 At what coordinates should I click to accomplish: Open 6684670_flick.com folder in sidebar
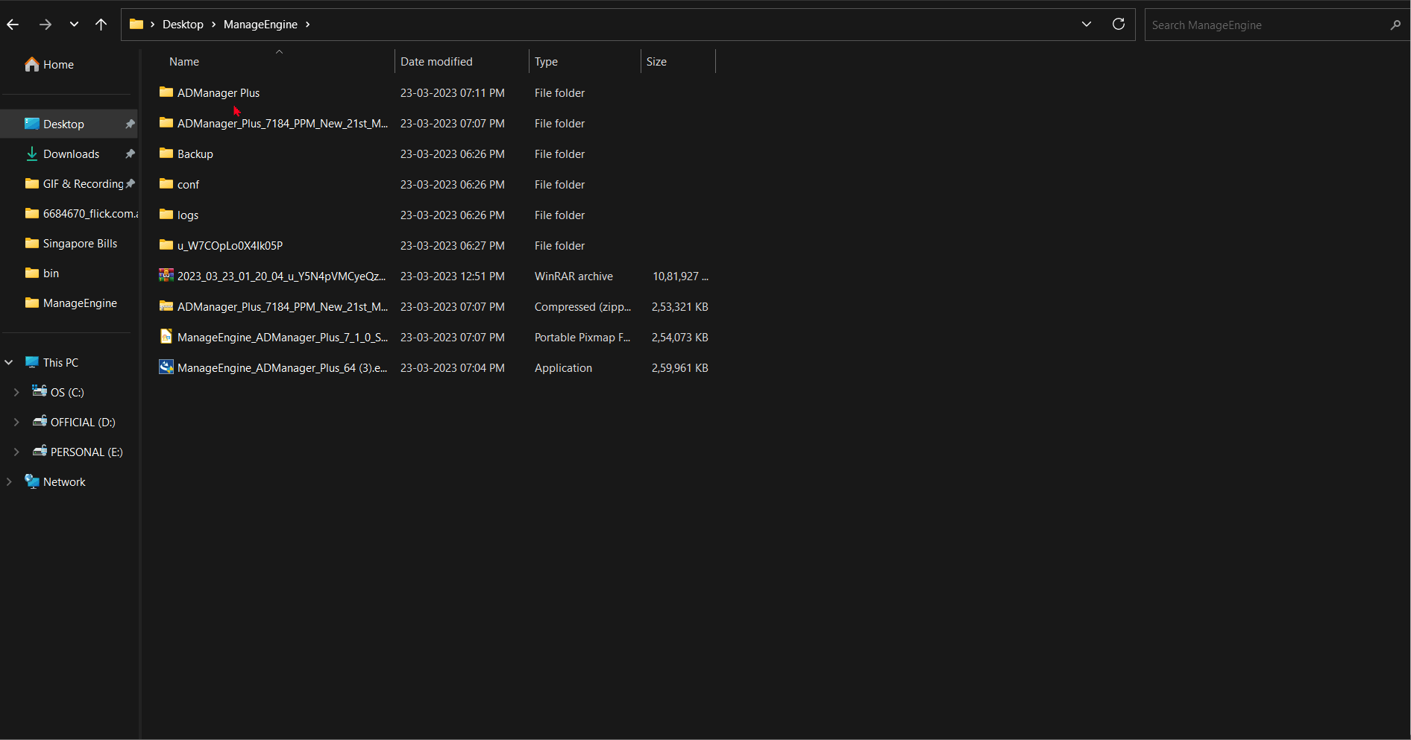[x=90, y=214]
